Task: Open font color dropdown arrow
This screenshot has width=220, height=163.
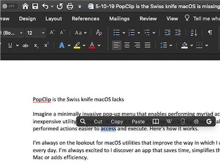Action: [x=99, y=45]
